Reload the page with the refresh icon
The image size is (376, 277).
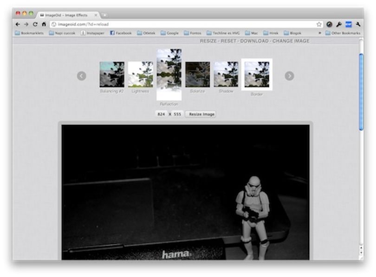tap(35, 24)
